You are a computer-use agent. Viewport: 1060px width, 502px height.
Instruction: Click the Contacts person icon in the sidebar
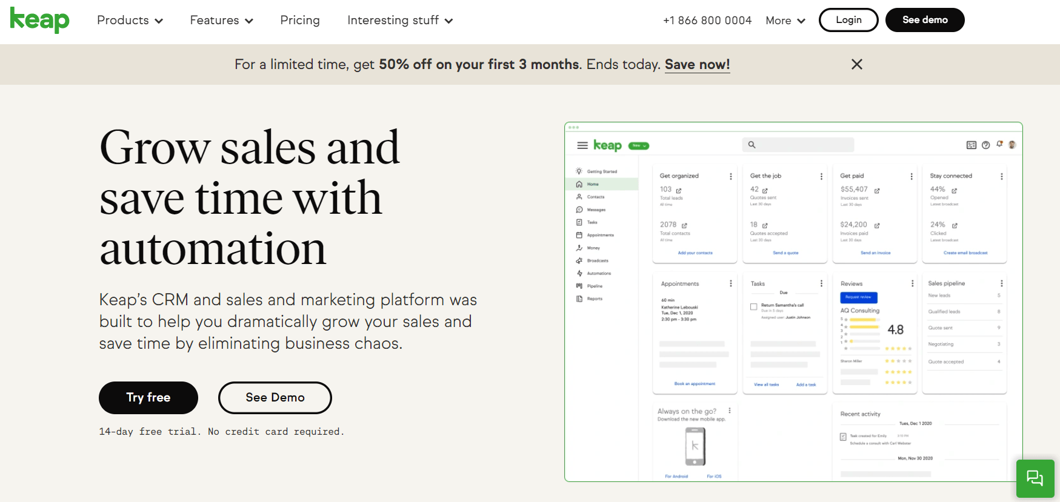point(579,197)
